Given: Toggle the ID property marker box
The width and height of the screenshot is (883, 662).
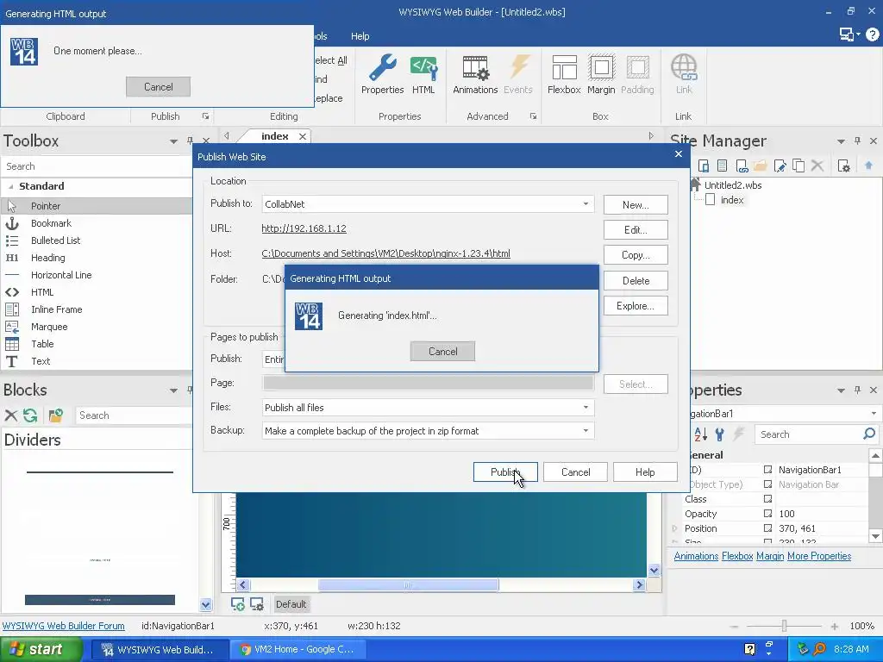Looking at the screenshot, I should (x=767, y=470).
